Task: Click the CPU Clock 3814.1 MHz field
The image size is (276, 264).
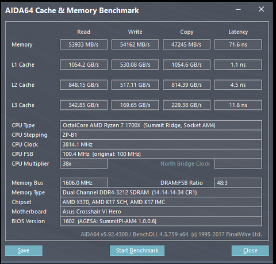Action: (161, 144)
